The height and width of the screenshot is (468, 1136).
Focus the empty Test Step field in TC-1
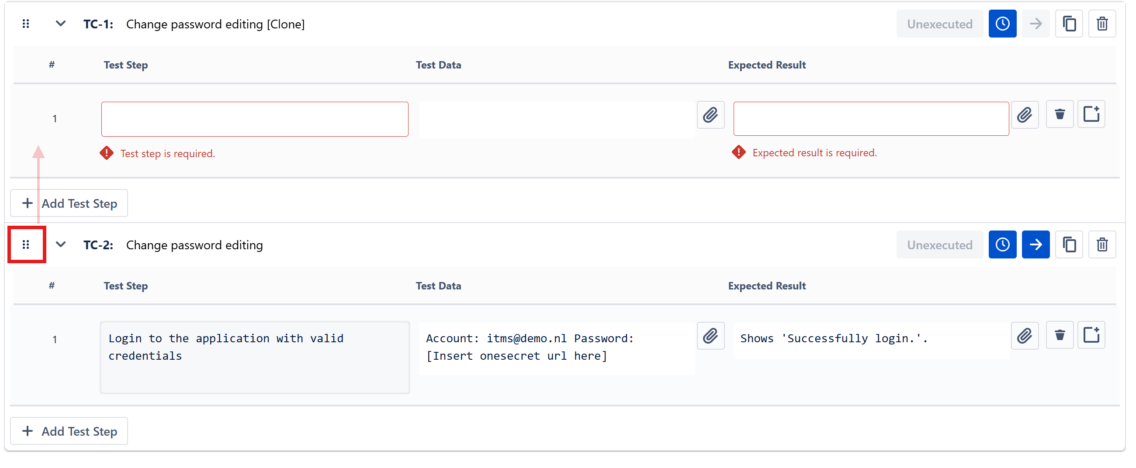tap(254, 119)
